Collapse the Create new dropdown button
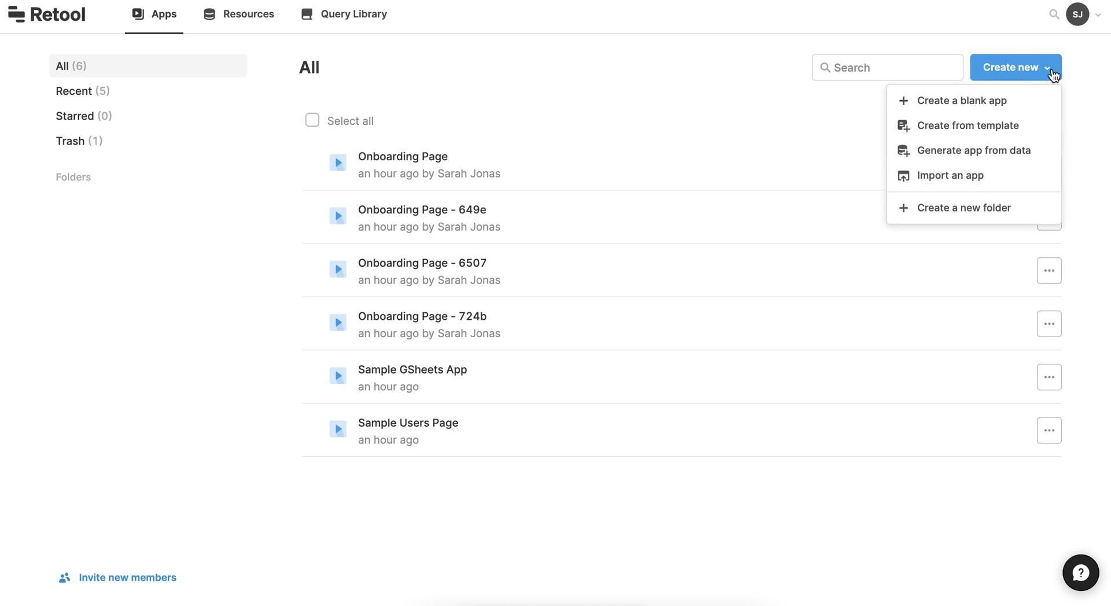The width and height of the screenshot is (1111, 606). [x=1015, y=68]
